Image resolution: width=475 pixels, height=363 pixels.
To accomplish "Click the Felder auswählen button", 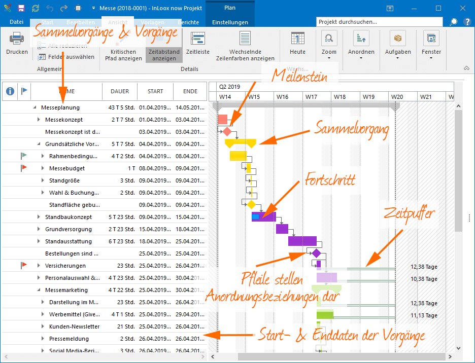I will (x=66, y=57).
